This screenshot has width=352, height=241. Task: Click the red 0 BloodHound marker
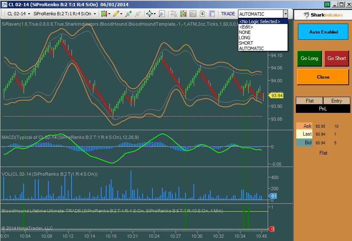(x=271, y=229)
